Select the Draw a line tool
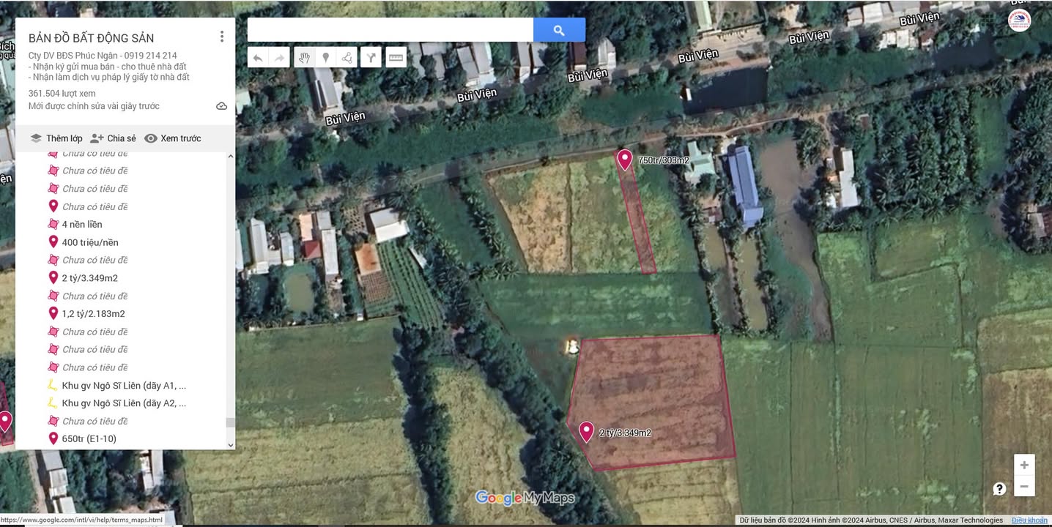 pyautogui.click(x=347, y=57)
